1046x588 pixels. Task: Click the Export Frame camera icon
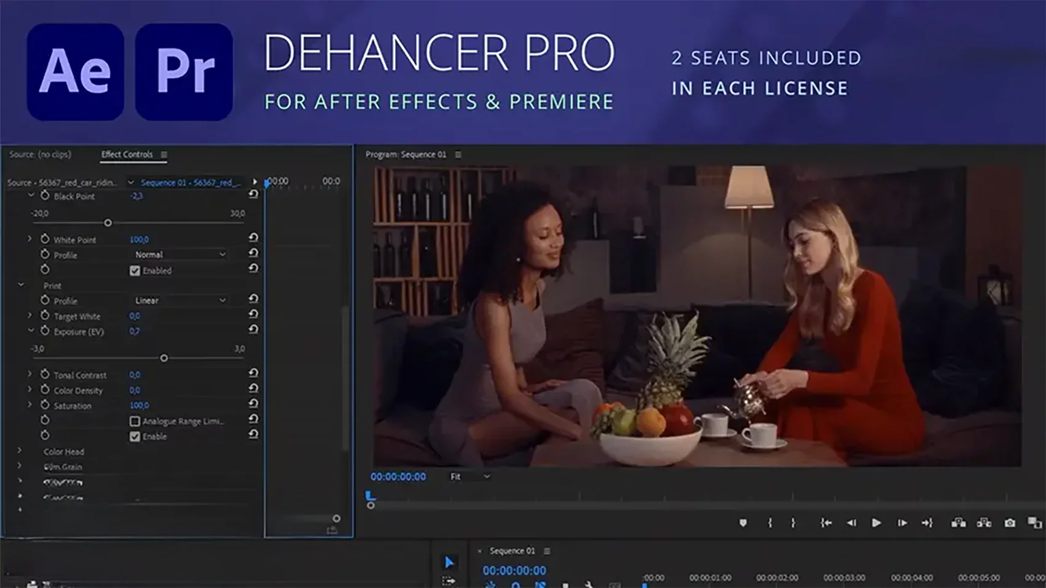pyautogui.click(x=1010, y=523)
